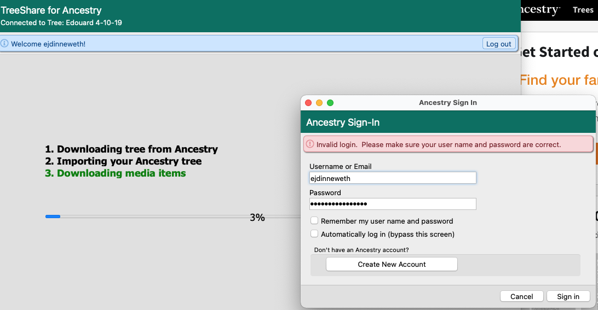This screenshot has height=310, width=598.
Task: Click 'Downloading tree from Ancestry' step text
Action: [131, 149]
